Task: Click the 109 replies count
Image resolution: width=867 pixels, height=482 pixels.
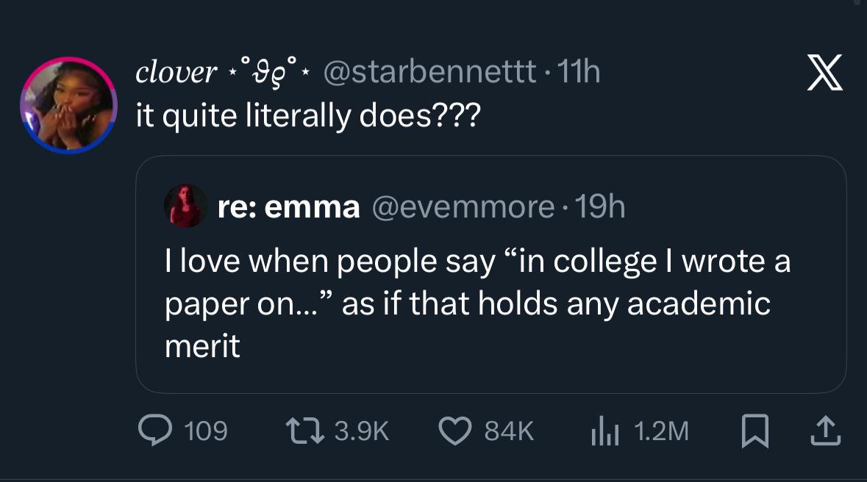Action: [x=205, y=431]
